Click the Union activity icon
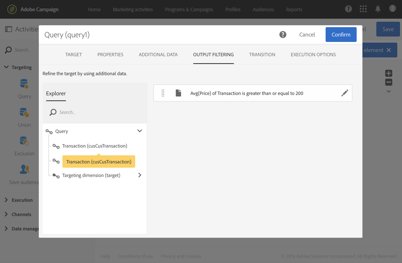Screen dimensions: 402x263 click(x=24, y=113)
